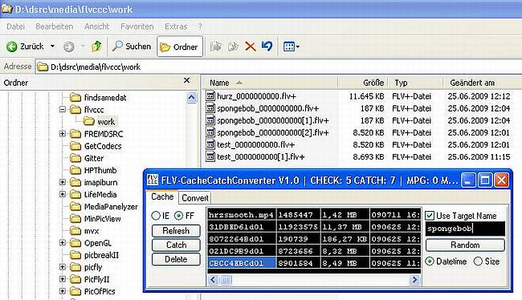
Task: Switch to the Convert tab
Action: [195, 198]
